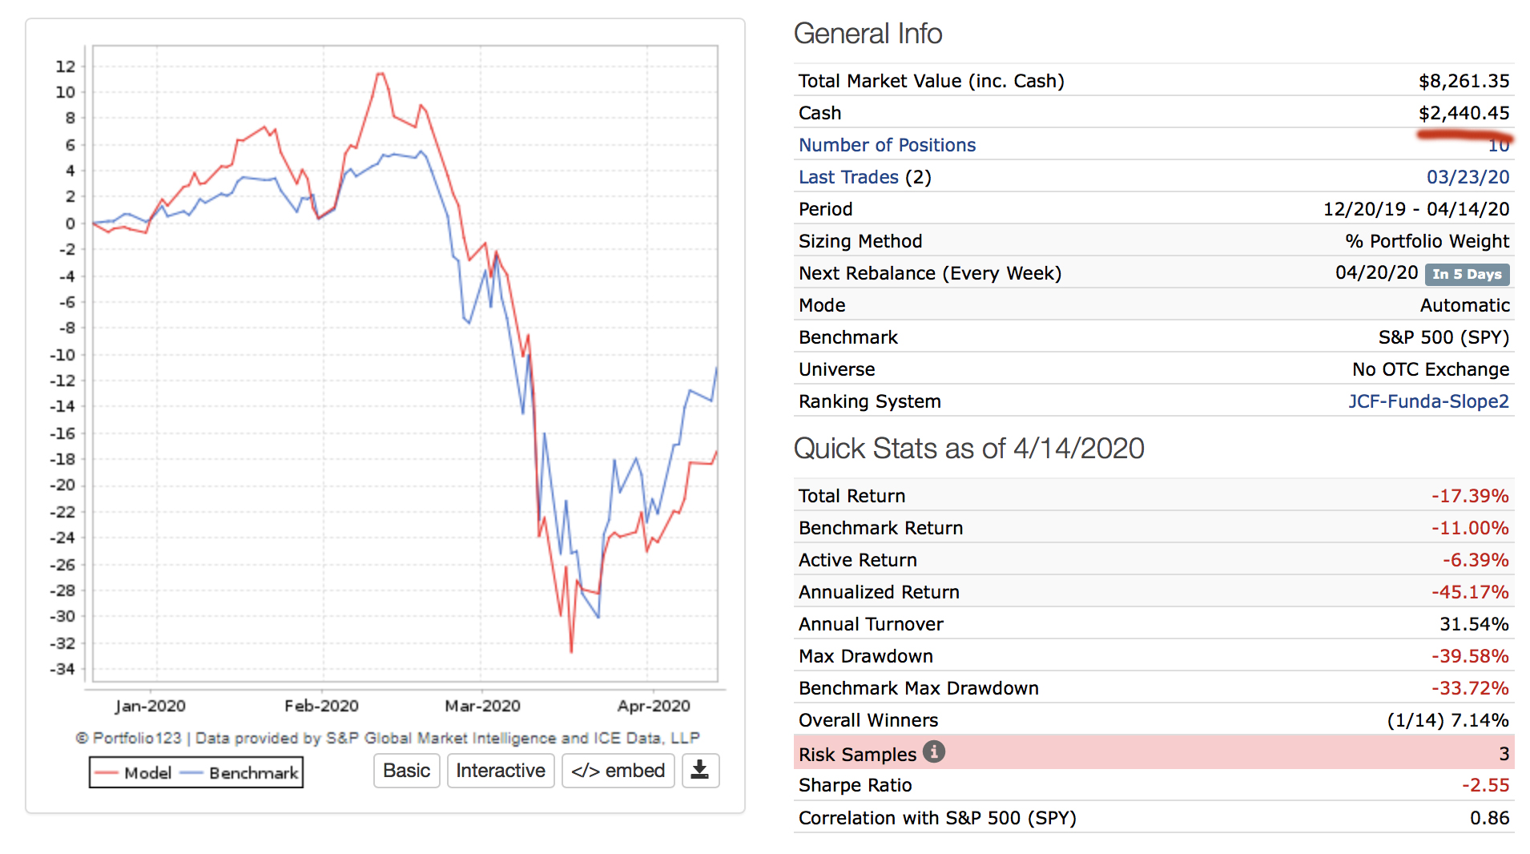This screenshot has height=854, width=1530.
Task: Click the download chart icon
Action: 699,771
